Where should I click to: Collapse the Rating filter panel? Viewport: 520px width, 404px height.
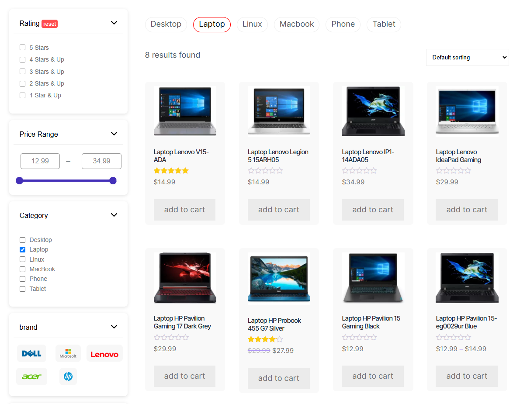114,23
